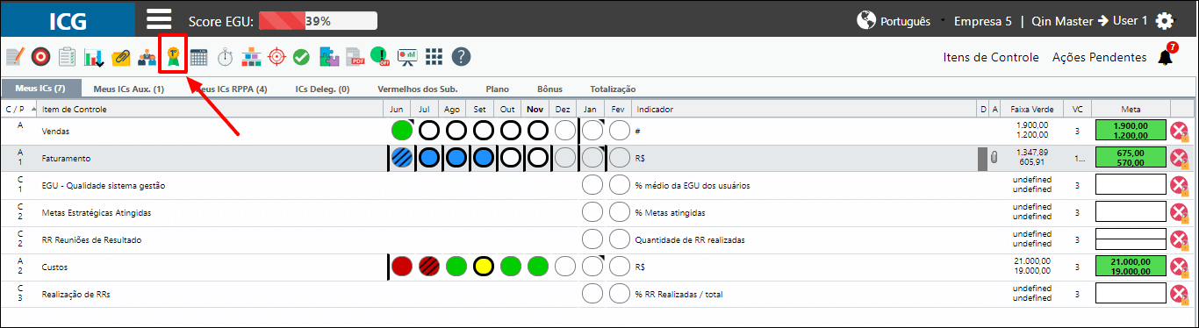Viewport: 1199px width, 328px height.
Task: Open the clipboard checklist icon
Action: [x=67, y=57]
